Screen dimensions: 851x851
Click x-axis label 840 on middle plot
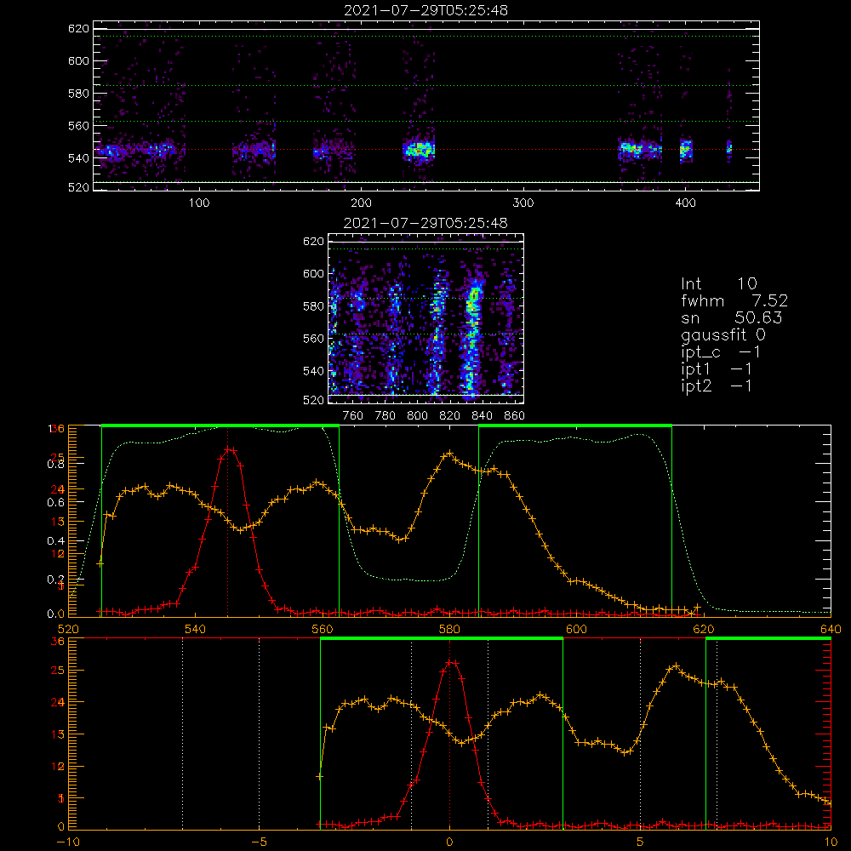pyautogui.click(x=482, y=416)
